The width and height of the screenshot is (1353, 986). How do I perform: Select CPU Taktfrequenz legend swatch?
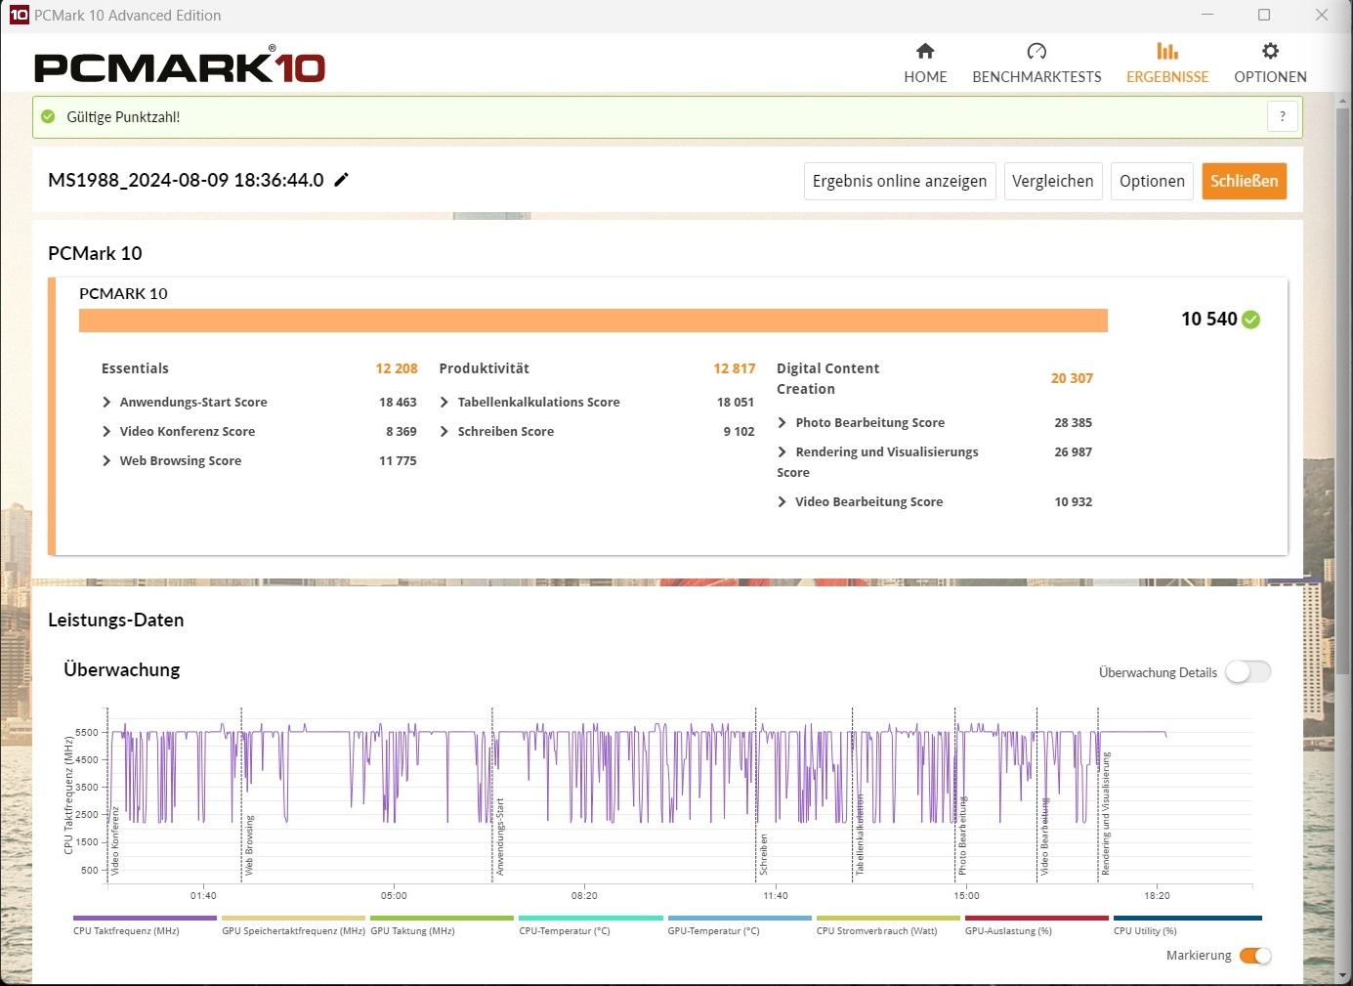145,918
